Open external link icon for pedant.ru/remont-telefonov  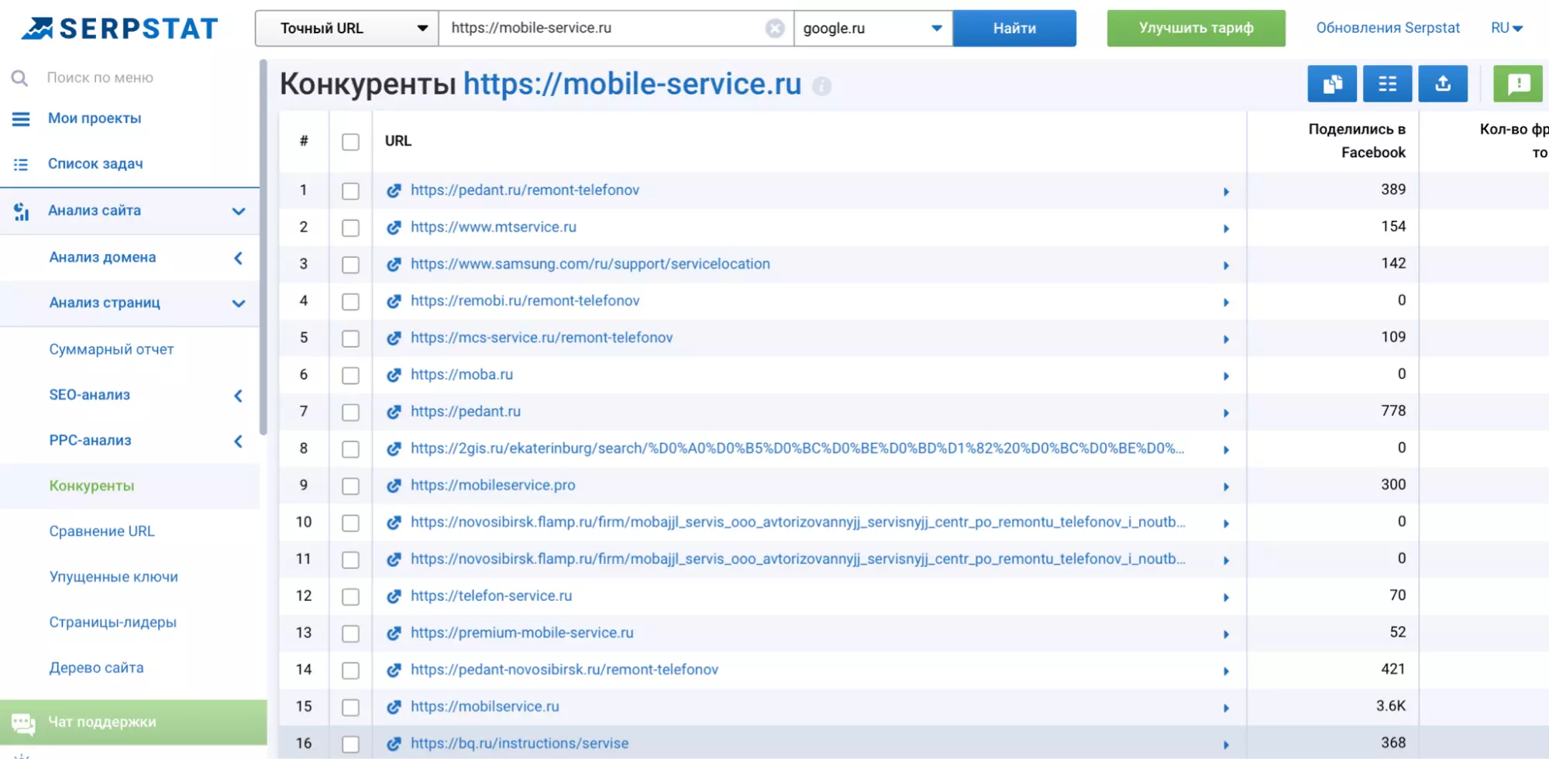tap(394, 191)
